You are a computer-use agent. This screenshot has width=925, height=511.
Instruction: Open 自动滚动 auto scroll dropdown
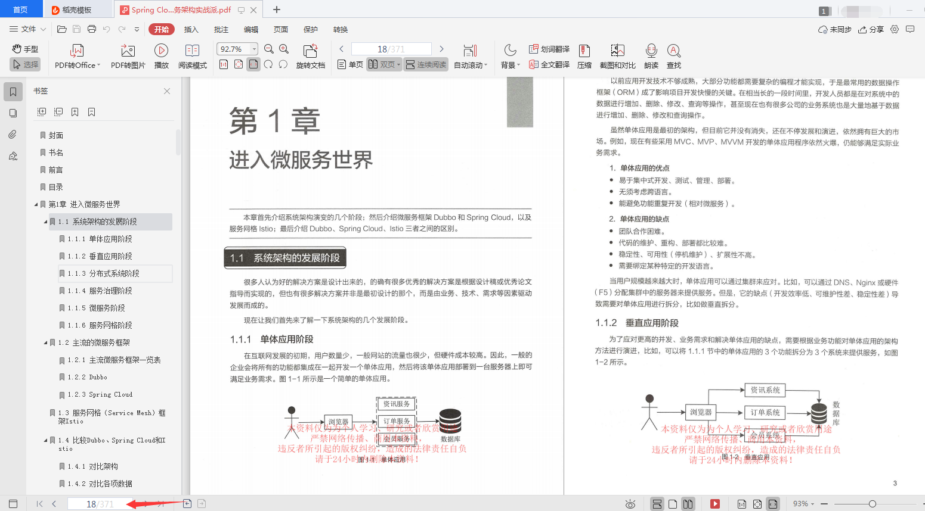pyautogui.click(x=471, y=57)
